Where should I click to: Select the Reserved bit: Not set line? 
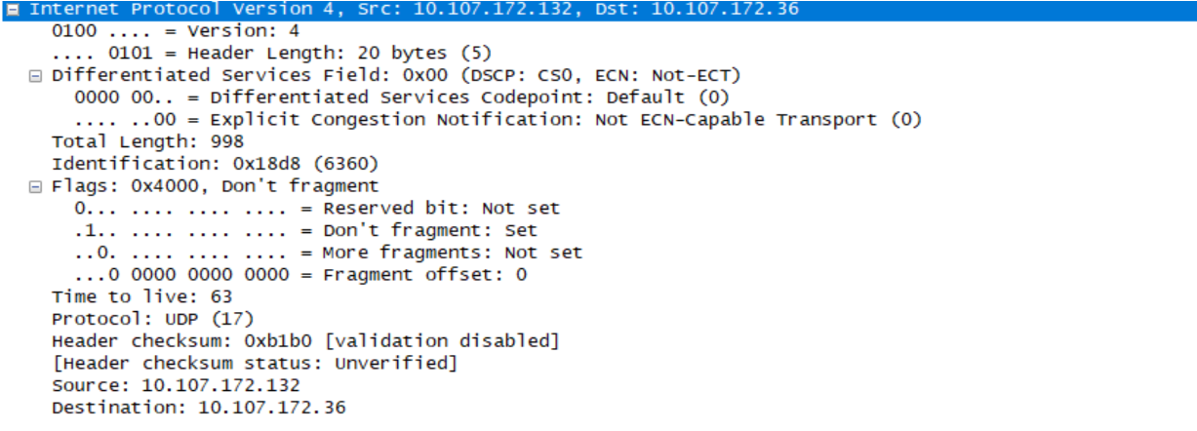click(x=317, y=208)
